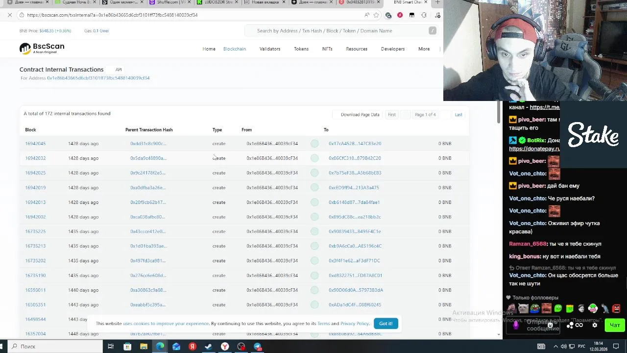
Task: Bookmark page using the star icon
Action: pos(376,15)
